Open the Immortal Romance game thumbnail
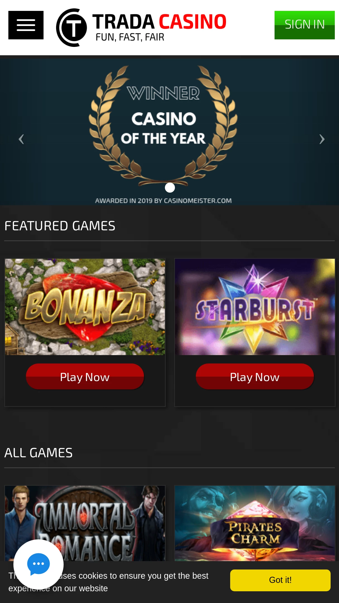339x603 pixels. (x=85, y=523)
